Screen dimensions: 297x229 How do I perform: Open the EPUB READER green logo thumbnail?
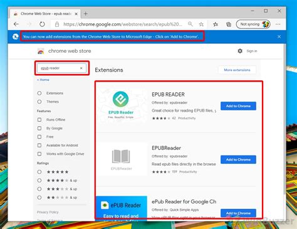(121, 106)
